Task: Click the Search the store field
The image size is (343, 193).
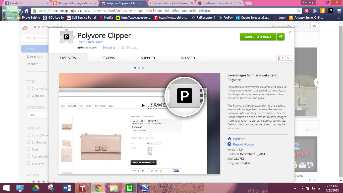Action: click(x=35, y=38)
